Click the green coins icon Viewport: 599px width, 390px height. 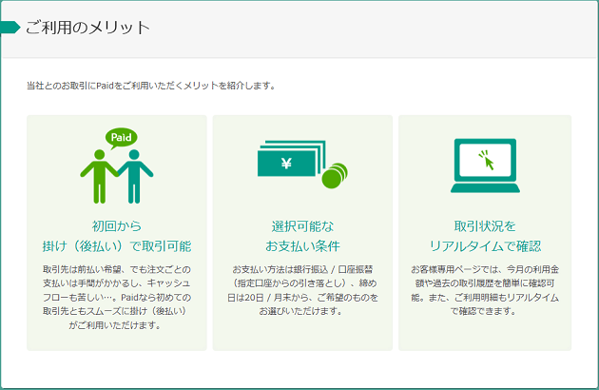point(335,175)
